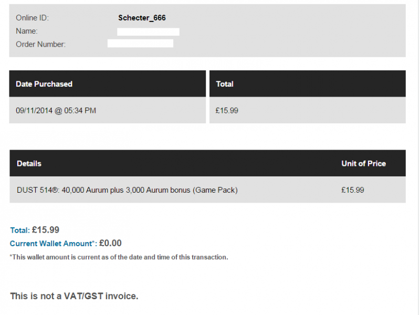Click the blue Total label
This screenshot has width=420, height=315.
tap(20, 230)
